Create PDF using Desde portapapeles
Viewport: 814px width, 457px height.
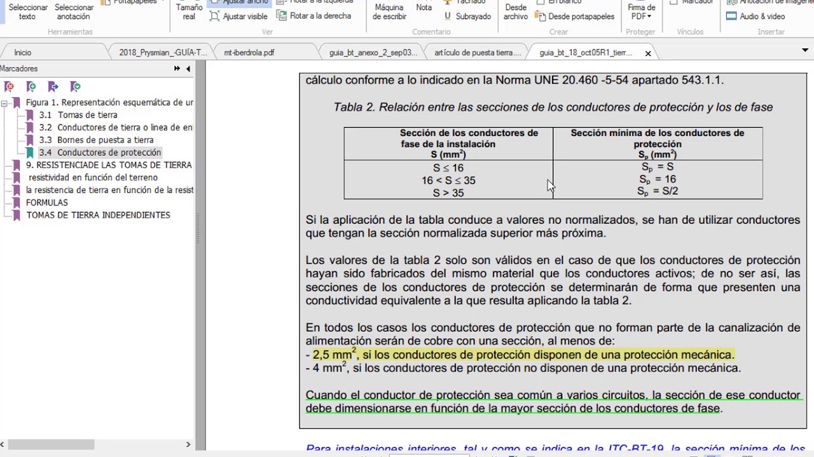coord(575,16)
